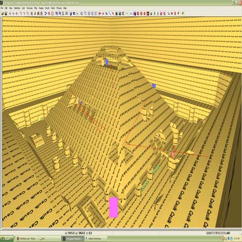
Task: Select the blue entity atop the pyramid
Action: click(x=107, y=62)
